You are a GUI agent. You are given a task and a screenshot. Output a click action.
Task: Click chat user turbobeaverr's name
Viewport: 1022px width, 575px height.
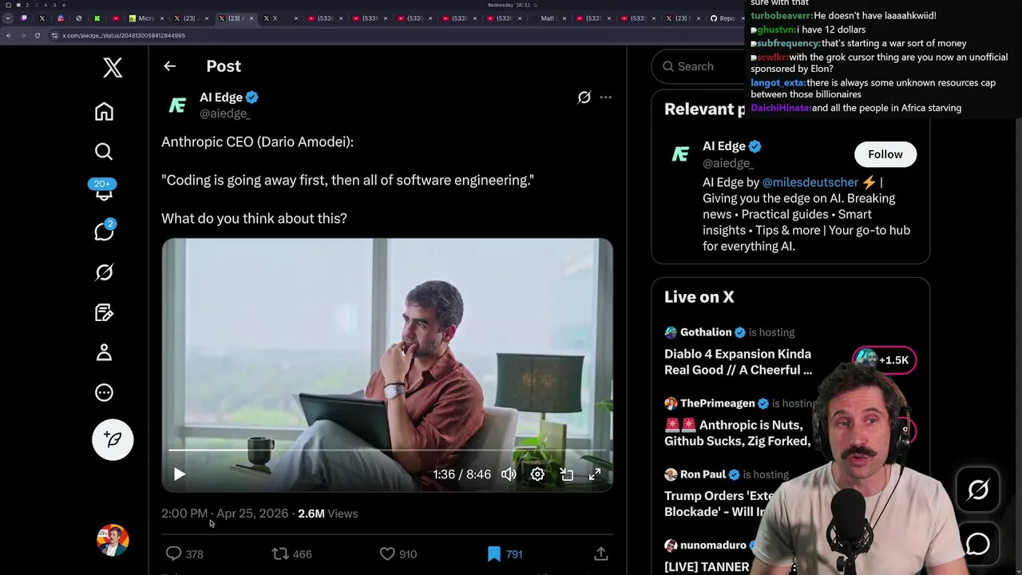tap(781, 15)
